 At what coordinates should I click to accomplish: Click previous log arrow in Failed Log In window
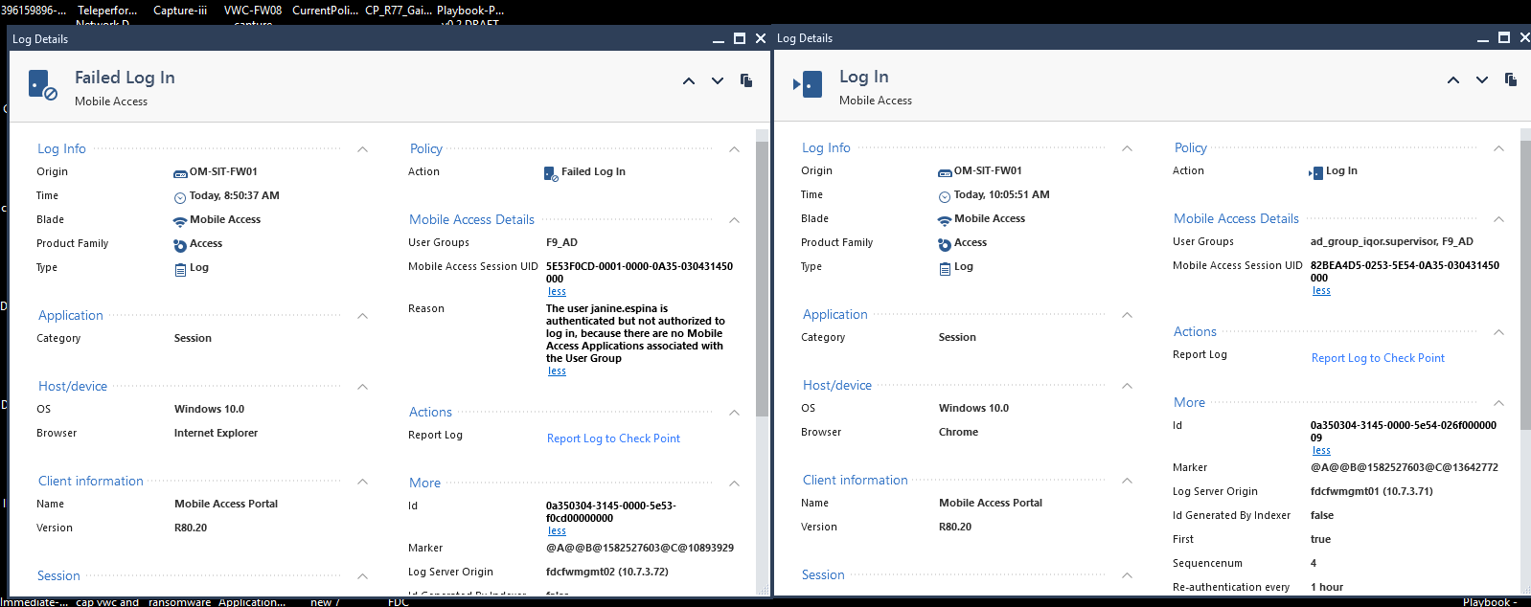(689, 81)
